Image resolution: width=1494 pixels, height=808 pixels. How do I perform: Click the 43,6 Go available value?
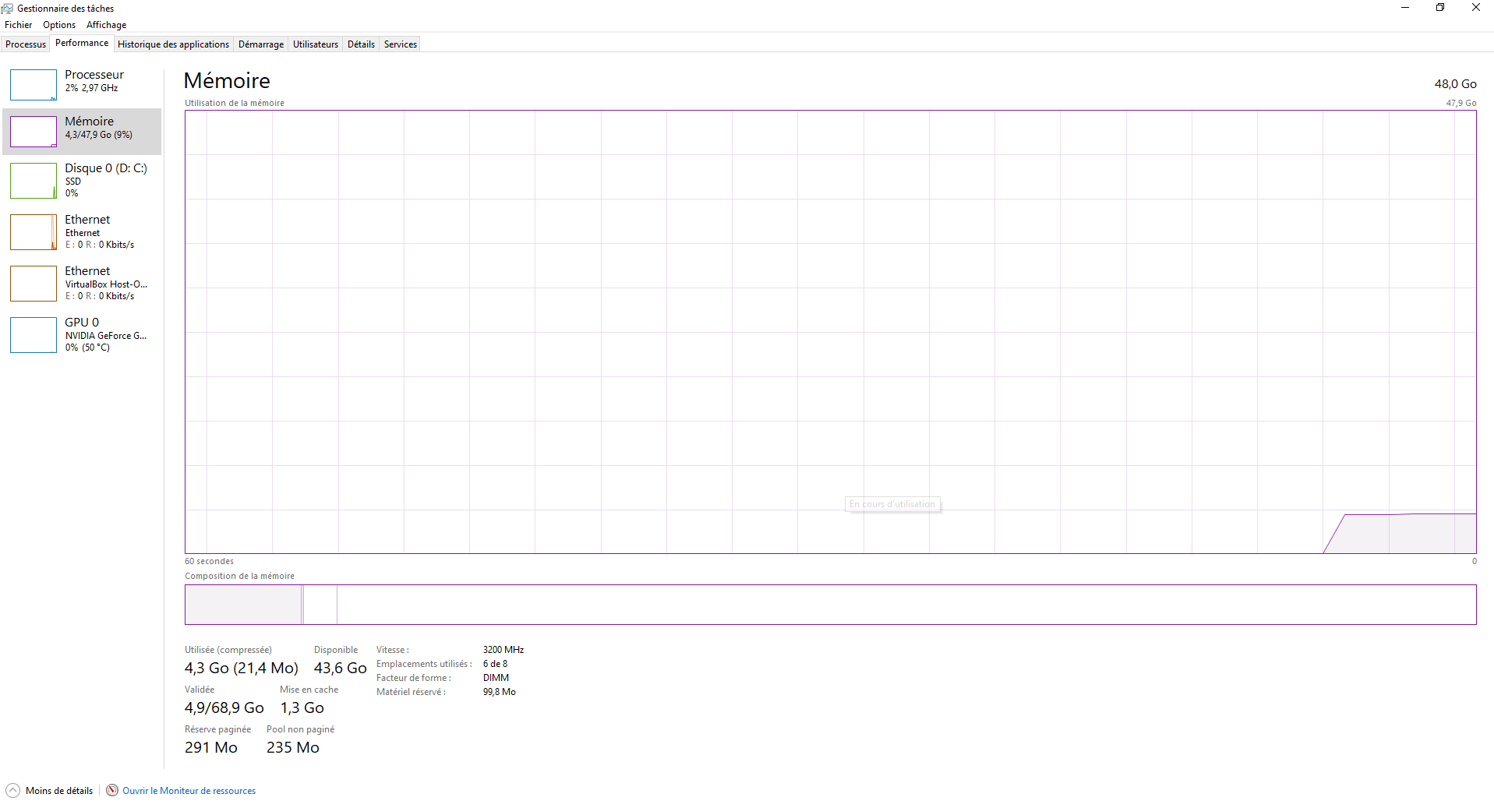341,669
